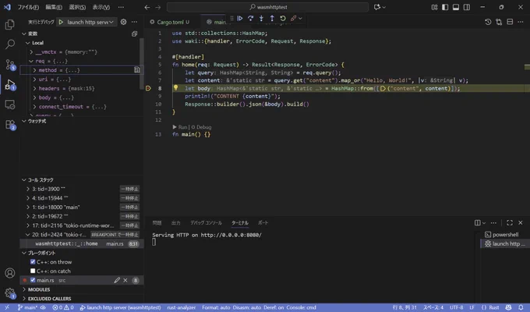Switch to the Ports panel tab
Viewport: 530px width, 312px height.
click(263, 222)
